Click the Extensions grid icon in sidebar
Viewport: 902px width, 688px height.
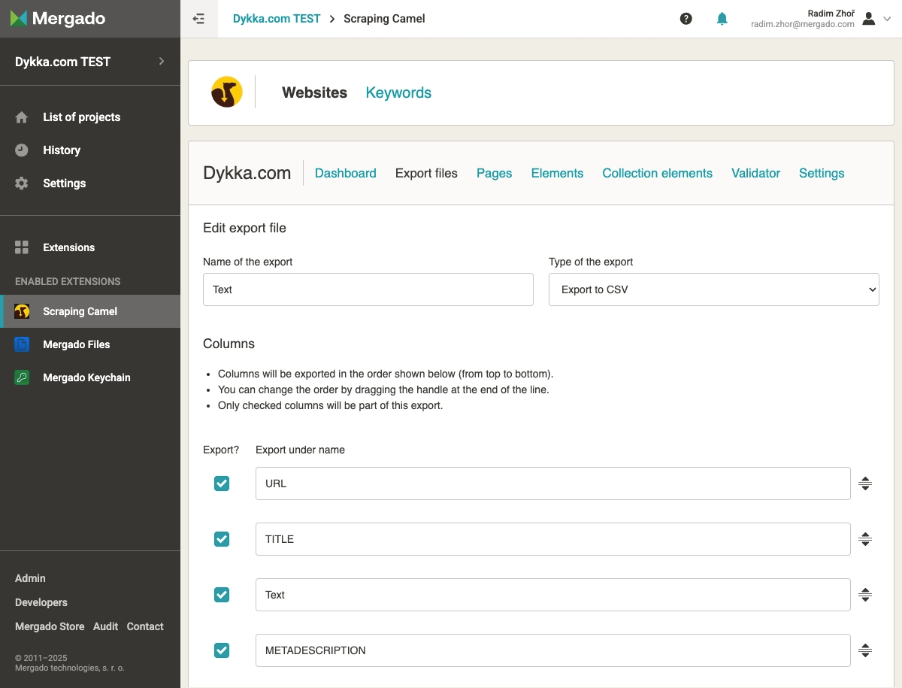pos(22,247)
